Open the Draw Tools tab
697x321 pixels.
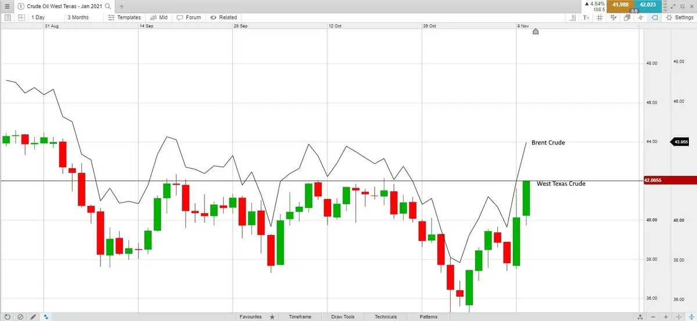point(343,317)
